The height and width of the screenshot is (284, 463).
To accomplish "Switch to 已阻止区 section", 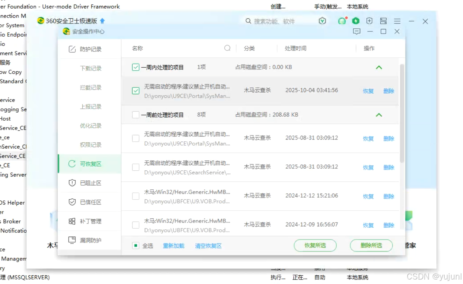I will (90, 183).
